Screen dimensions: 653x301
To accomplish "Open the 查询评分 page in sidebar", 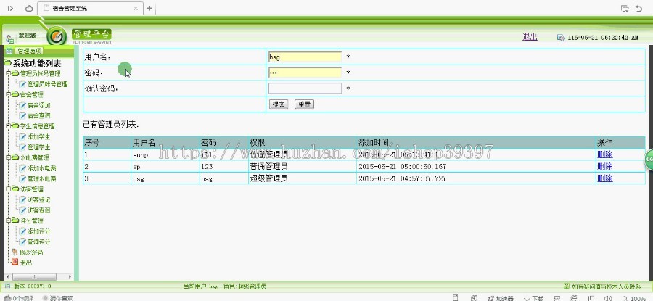I will coord(38,242).
